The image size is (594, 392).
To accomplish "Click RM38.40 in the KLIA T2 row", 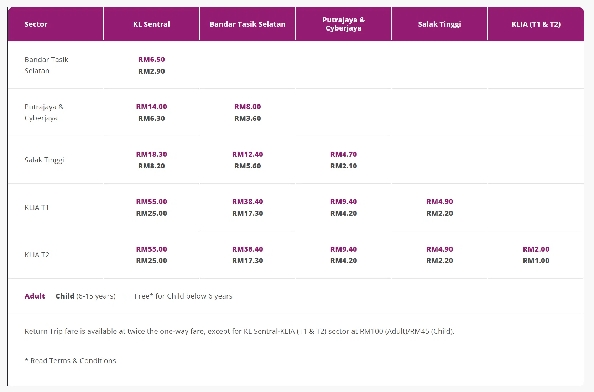I will point(247,249).
